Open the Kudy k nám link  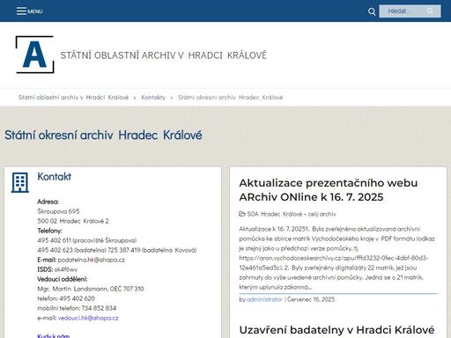click(54, 335)
